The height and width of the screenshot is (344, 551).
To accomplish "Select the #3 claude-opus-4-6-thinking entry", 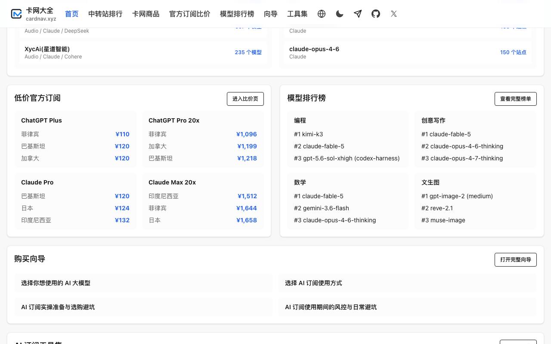I will pyautogui.click(x=335, y=220).
